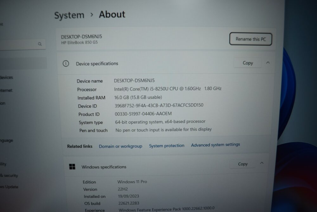Click the About page heading

112,14
